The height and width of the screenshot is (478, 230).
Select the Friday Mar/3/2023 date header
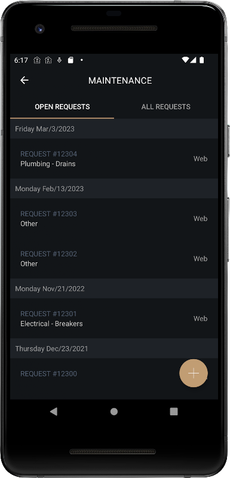pos(114,128)
